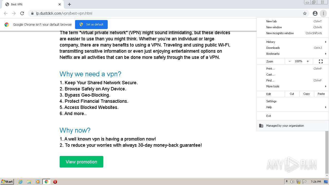Bookmark this page with the star icon
This screenshot has height=185, width=329.
tap(305, 13)
